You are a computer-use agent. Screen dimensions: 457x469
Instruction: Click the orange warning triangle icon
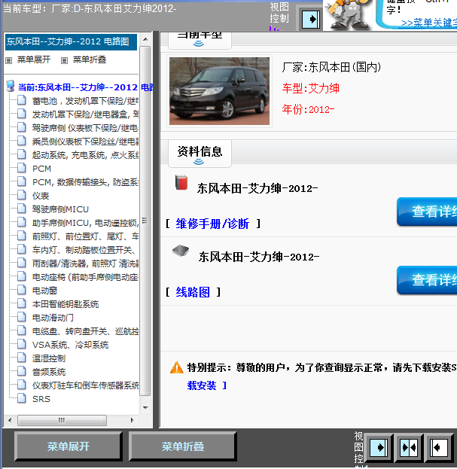click(x=176, y=367)
